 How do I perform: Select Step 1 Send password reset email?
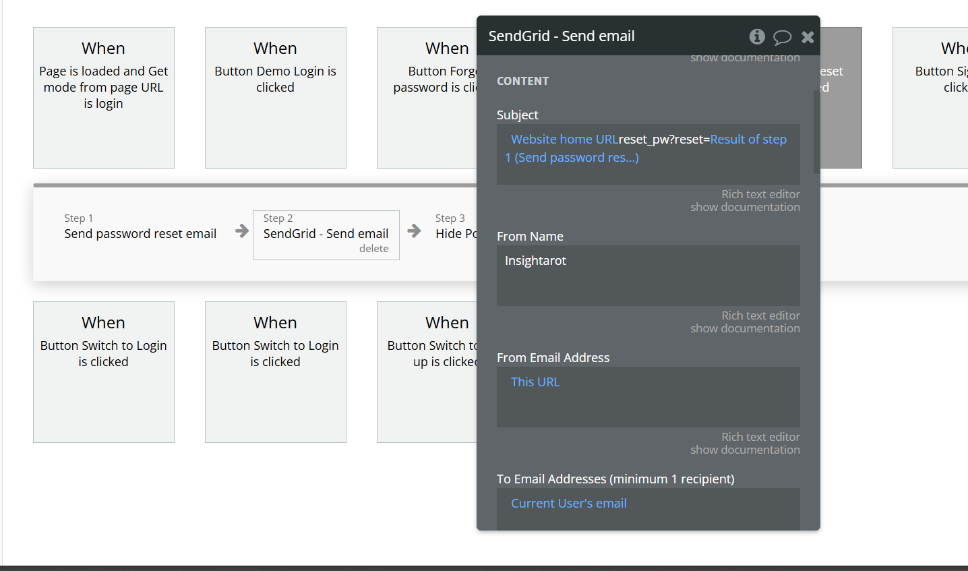pyautogui.click(x=140, y=233)
